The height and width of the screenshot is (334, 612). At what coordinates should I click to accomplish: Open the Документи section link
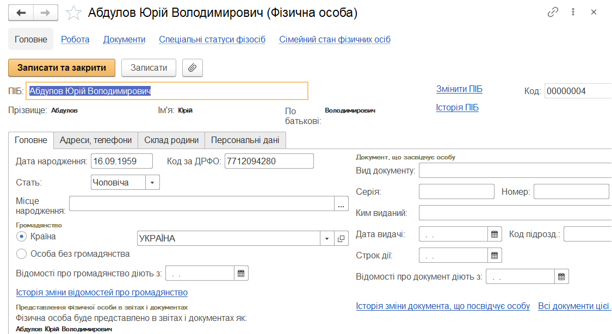click(124, 39)
